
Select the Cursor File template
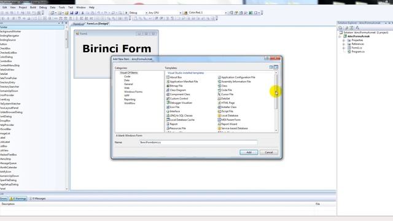point(225,94)
